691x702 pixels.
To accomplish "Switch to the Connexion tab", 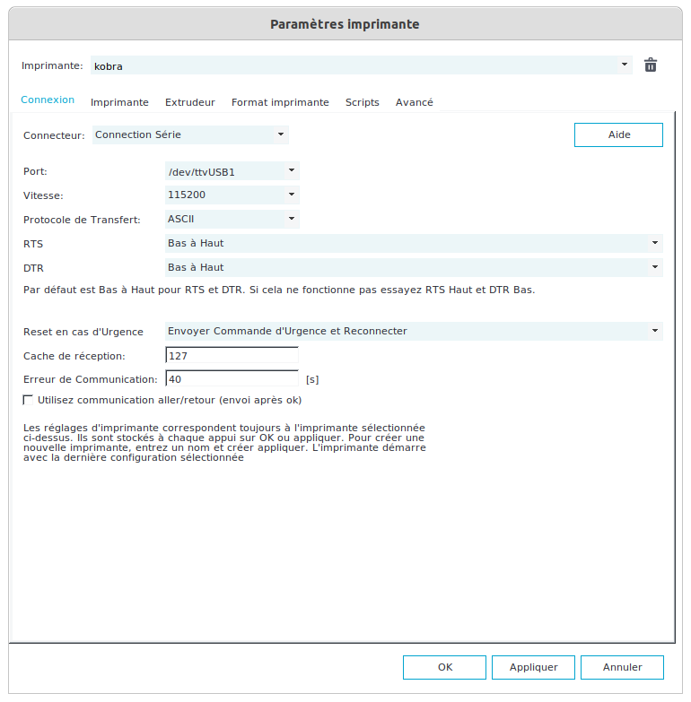I will [x=48, y=100].
